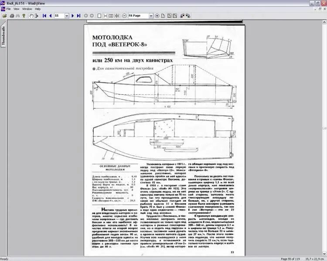The image size is (327, 261).
Task: Click the 'Ready' status text
Action: [x=4, y=259]
